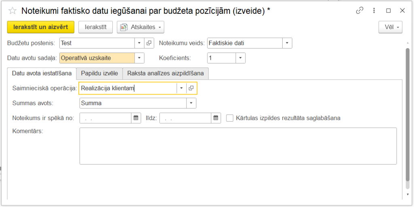Click into the Komentārs text area

[238, 146]
